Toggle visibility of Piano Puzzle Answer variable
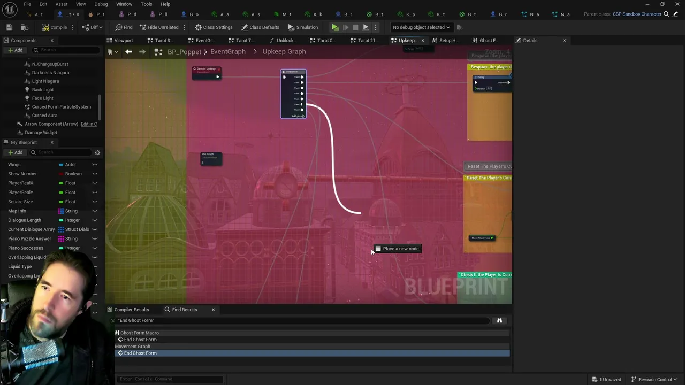 (95, 239)
